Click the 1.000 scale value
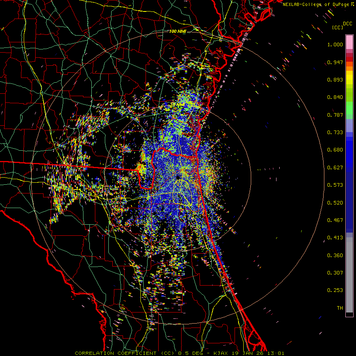The height and width of the screenshot is (356, 356). click(335, 44)
